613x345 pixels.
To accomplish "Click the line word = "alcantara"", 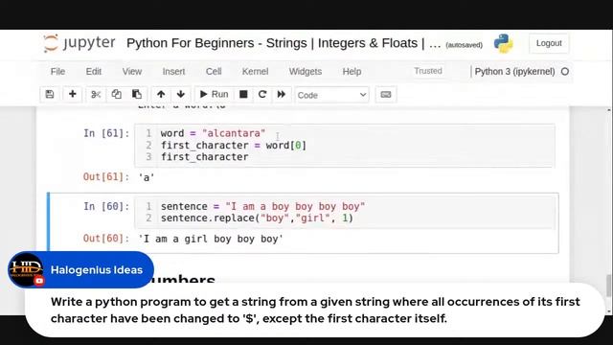I will 213,133.
